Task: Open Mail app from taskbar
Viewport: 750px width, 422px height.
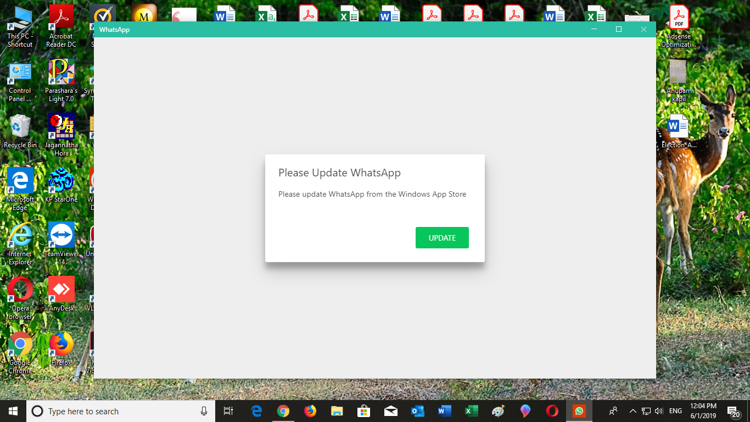Action: point(391,411)
